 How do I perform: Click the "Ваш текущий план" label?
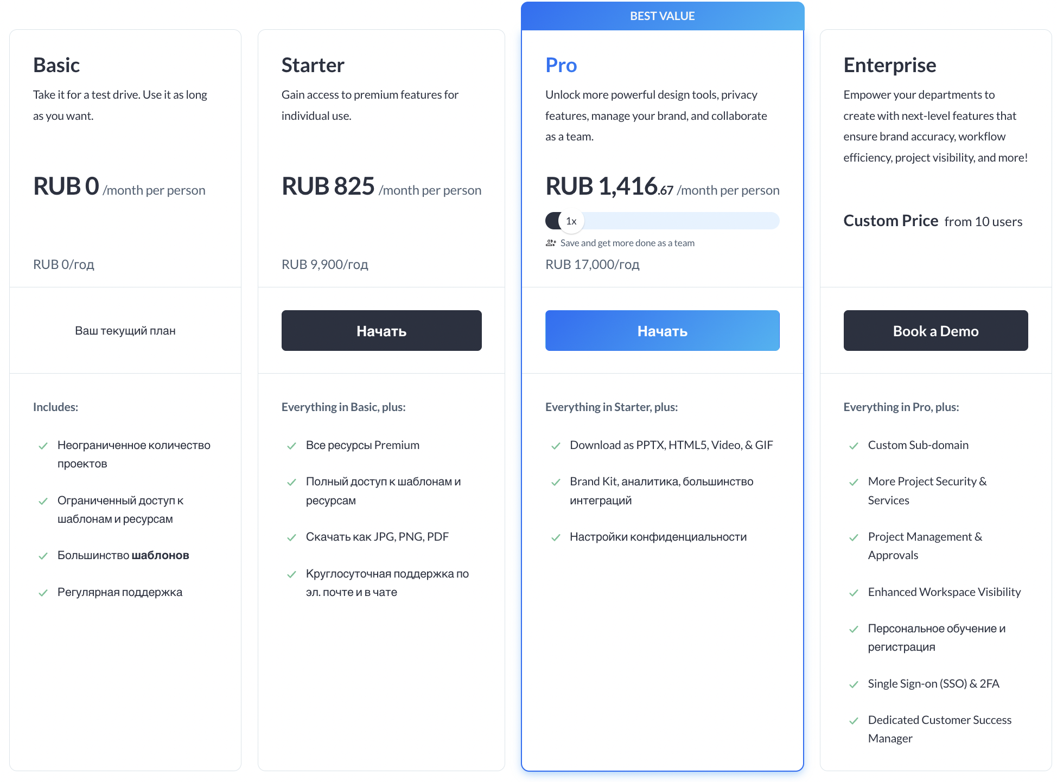(125, 331)
